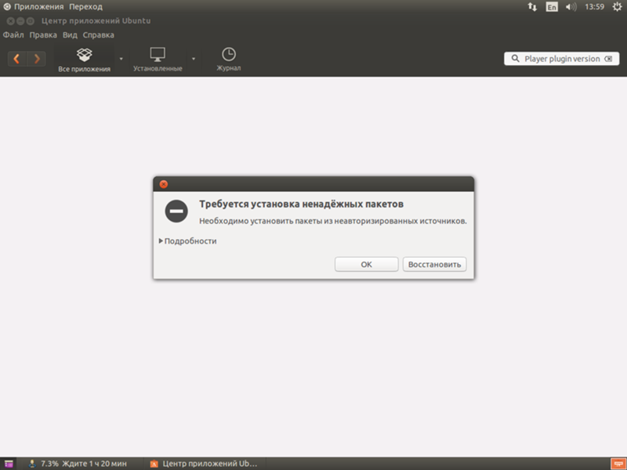Click the search magnifier icon
Viewport: 627px width, 470px height.
pos(516,59)
